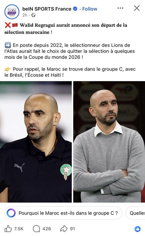
Task: Open comments via the speech bubble icon
Action: (36, 229)
